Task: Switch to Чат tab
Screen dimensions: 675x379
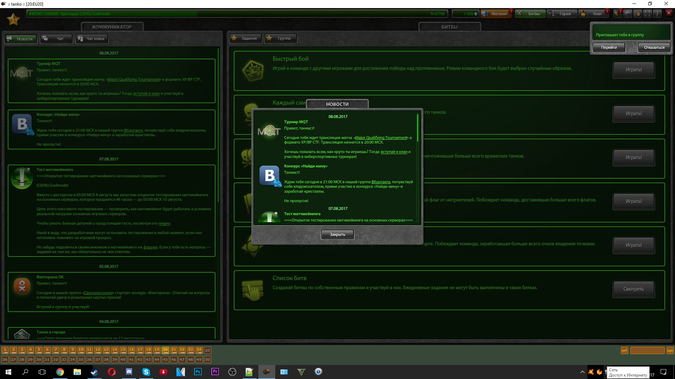Action: point(56,39)
